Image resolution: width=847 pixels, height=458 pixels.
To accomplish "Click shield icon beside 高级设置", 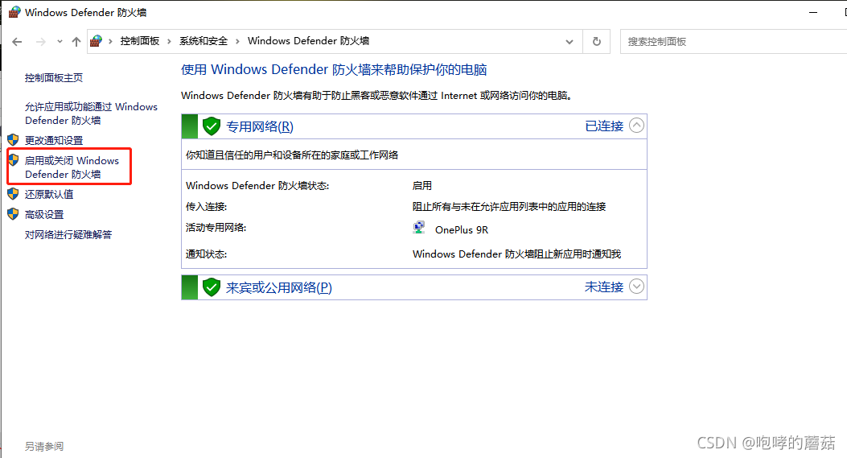I will click(x=14, y=214).
